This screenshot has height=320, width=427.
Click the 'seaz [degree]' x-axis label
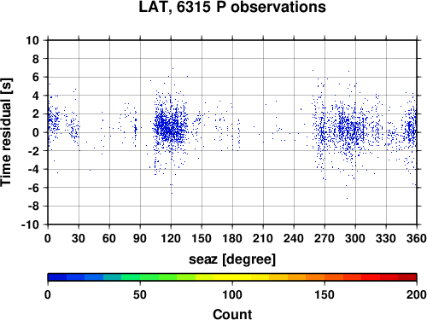(x=232, y=259)
